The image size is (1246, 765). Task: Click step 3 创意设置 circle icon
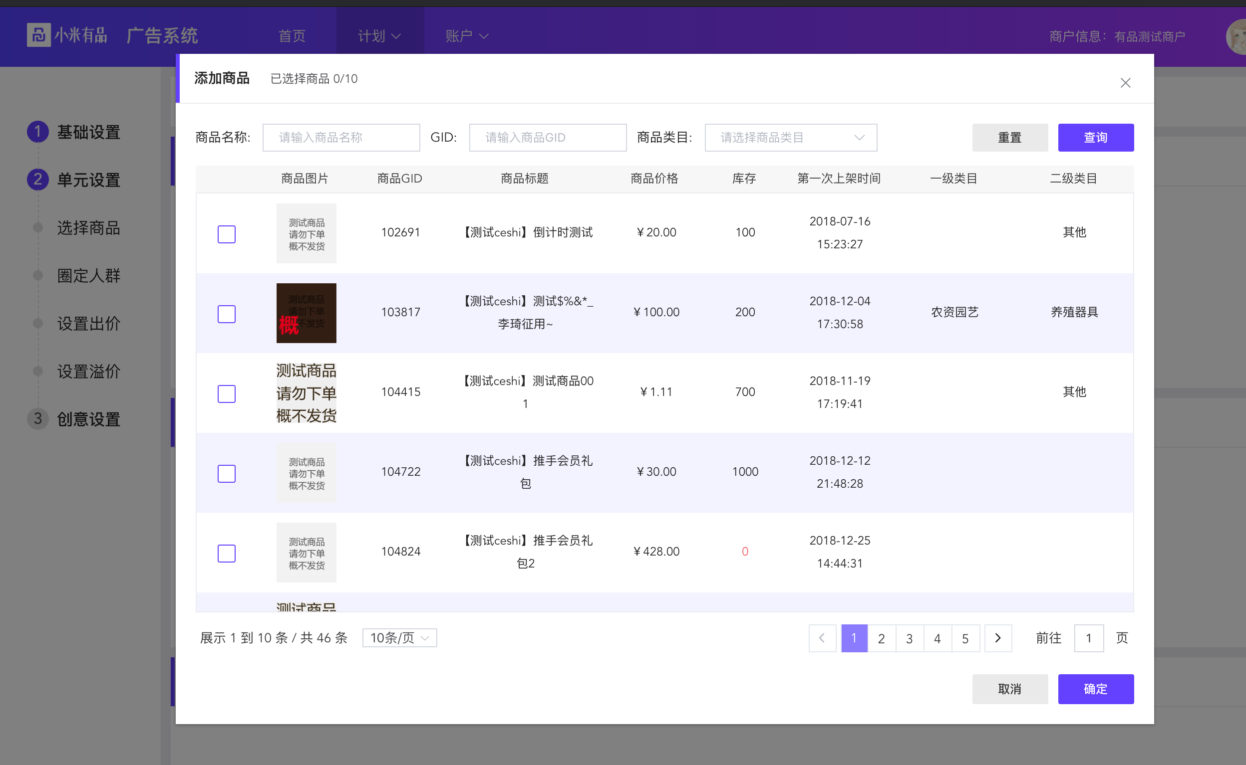(x=37, y=419)
